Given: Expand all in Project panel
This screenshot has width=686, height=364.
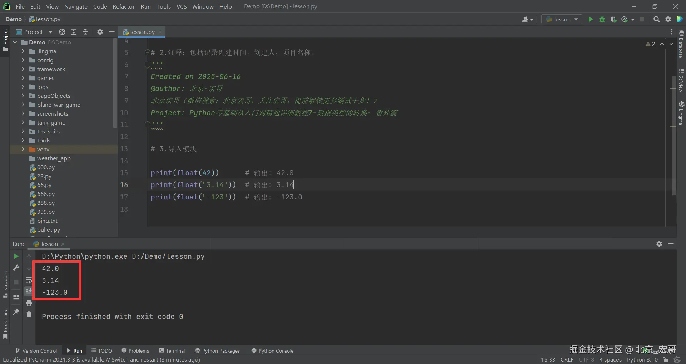Looking at the screenshot, I should click(74, 32).
